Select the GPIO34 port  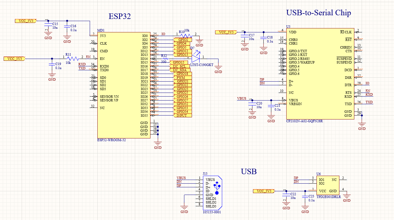[x=183, y=112]
